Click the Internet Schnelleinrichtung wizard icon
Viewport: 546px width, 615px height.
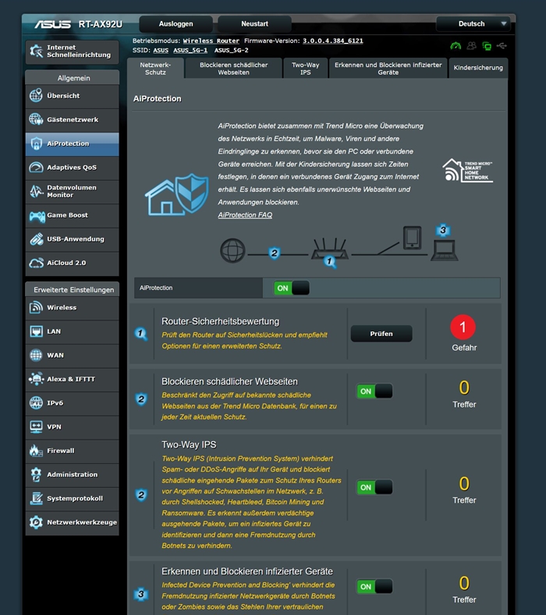(36, 51)
